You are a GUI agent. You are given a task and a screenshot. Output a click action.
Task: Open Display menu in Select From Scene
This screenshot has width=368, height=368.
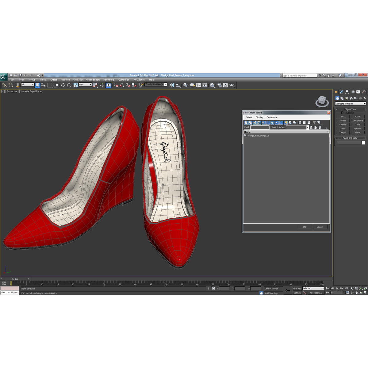click(259, 117)
